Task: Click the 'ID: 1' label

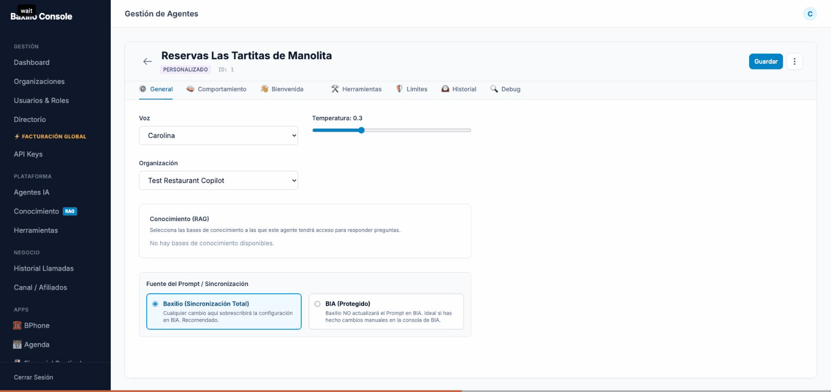Action: 226,69
